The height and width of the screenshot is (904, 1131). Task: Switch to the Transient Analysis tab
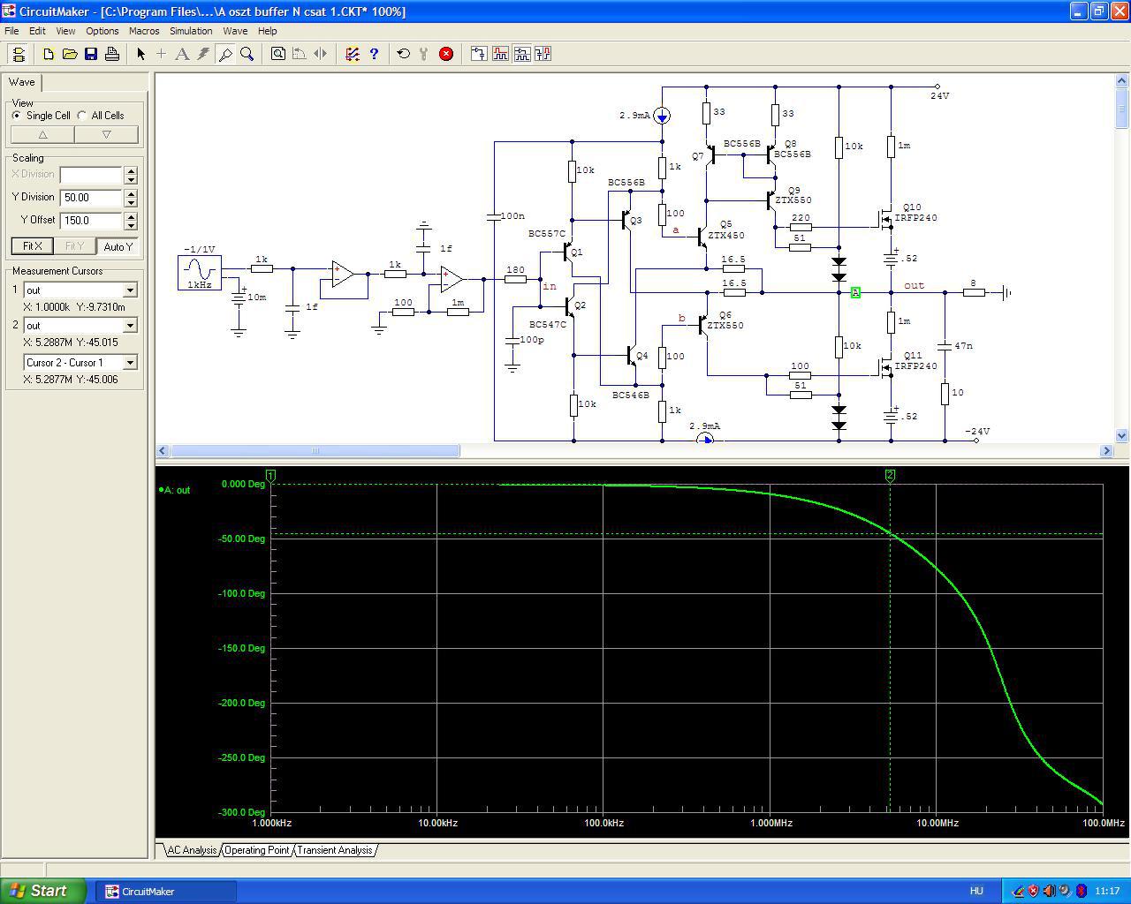(334, 850)
